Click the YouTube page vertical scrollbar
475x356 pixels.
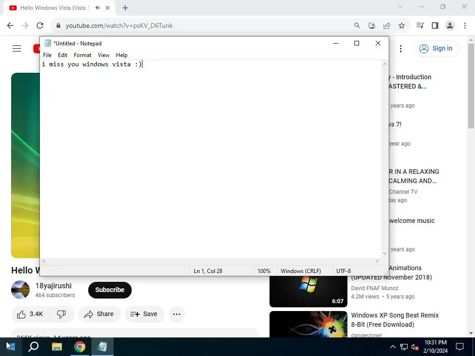471,85
